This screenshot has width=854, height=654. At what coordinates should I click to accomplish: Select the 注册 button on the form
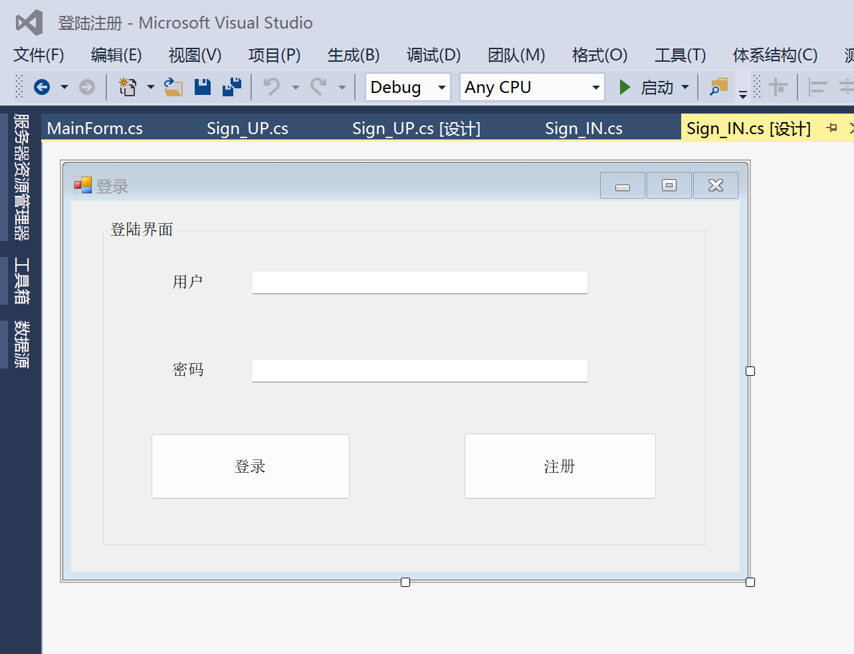[x=560, y=466]
